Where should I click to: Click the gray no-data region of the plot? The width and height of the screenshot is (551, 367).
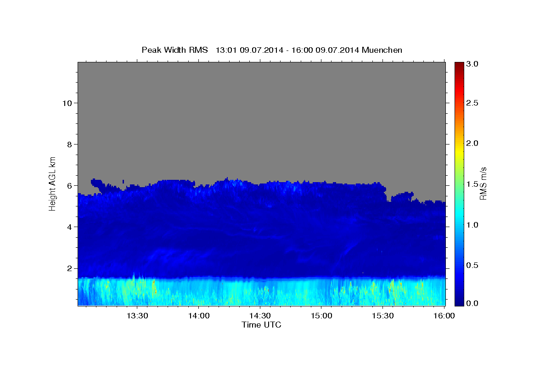(262, 119)
